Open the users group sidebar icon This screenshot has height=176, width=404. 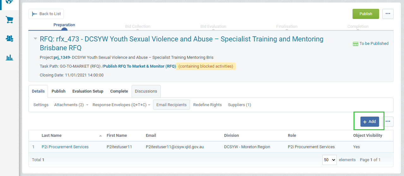click(9, 39)
